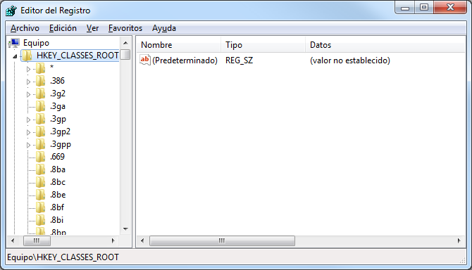Sort values by the Nombre column header
Image resolution: width=472 pixels, height=270 pixels.
(x=179, y=45)
